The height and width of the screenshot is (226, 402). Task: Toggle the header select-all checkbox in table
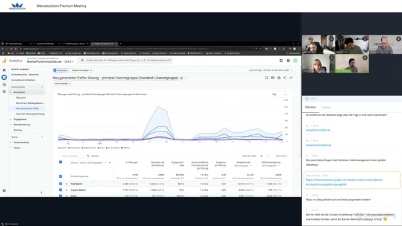pos(61,162)
